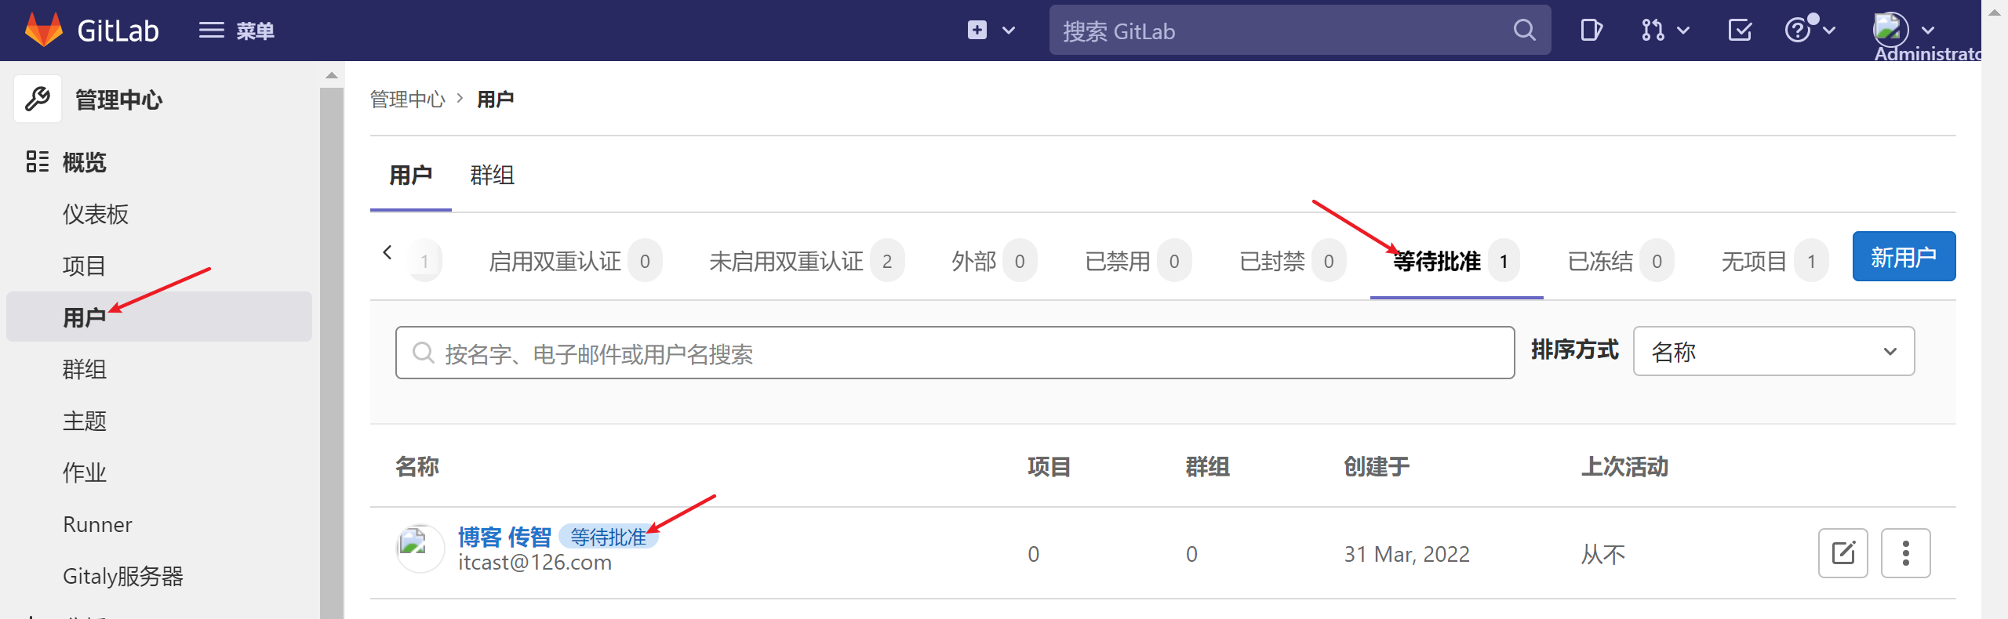The height and width of the screenshot is (619, 2008).
Task: Click the 上次活动 column header
Action: point(1624,467)
